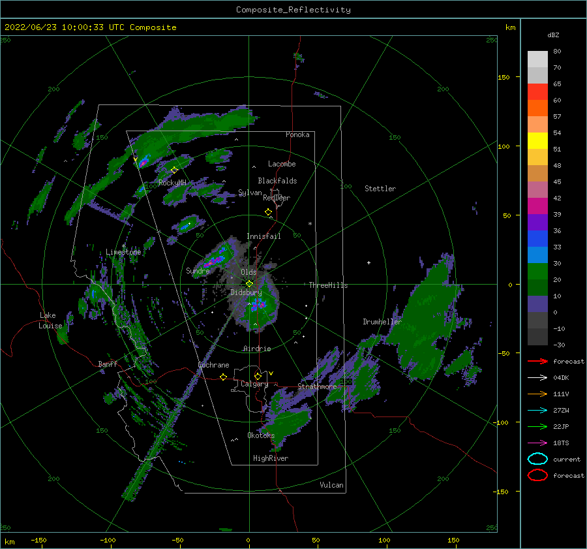This screenshot has height=549, width=587.
Task: Select the purple 36-39 dBZ swatch
Action: click(537, 222)
